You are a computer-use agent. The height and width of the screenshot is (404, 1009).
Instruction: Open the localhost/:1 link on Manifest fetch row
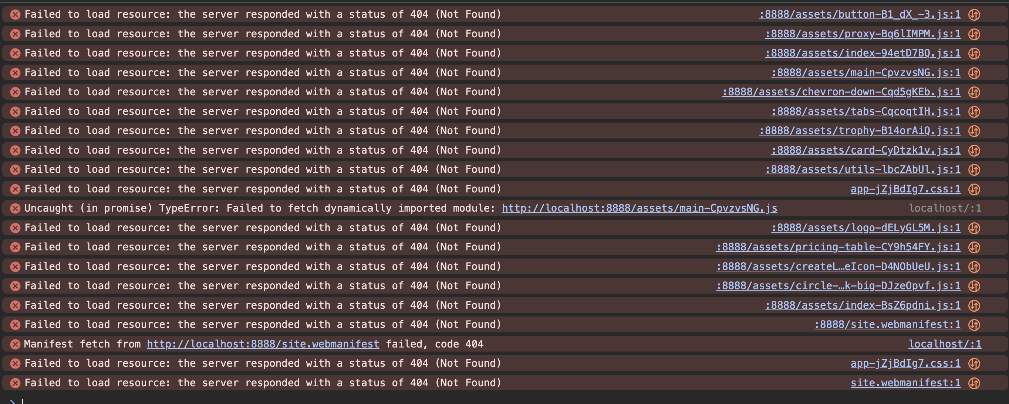tap(945, 344)
